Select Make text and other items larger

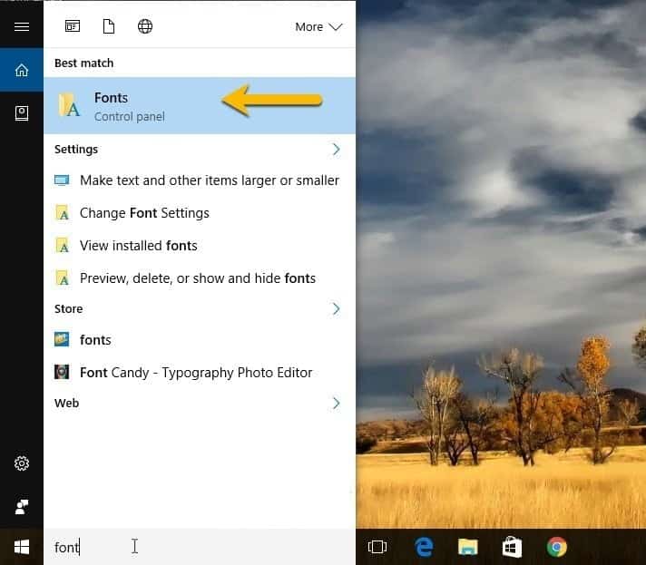click(209, 180)
